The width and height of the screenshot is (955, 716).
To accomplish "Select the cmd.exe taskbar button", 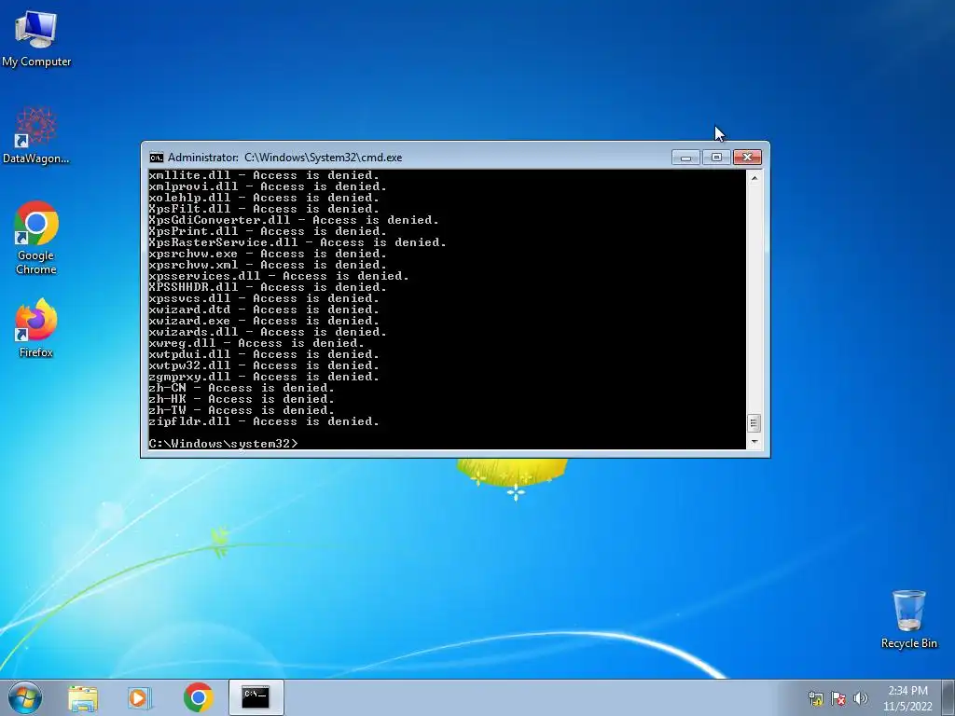I will pyautogui.click(x=256, y=697).
